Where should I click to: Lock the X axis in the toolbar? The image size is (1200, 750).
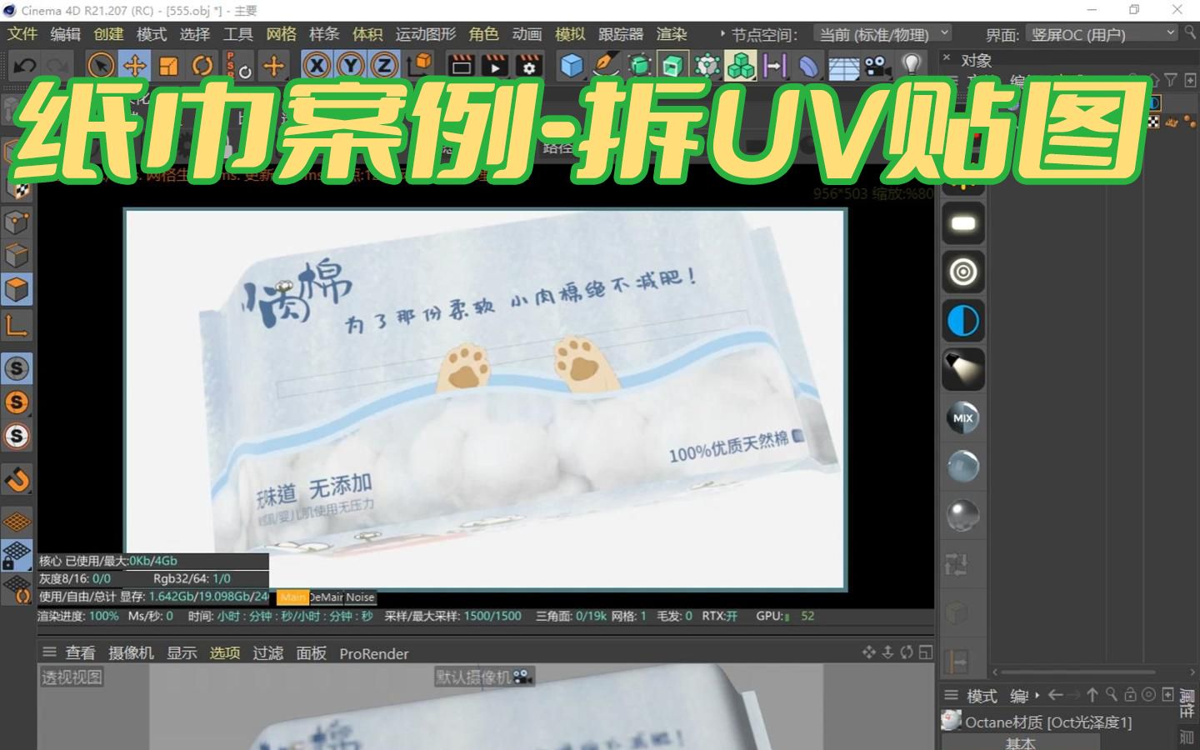(317, 64)
